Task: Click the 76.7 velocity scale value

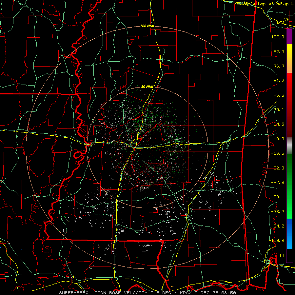Action: point(279,66)
